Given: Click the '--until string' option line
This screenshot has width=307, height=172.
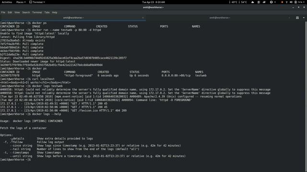Looking at the screenshot, I should pyautogui.click(x=97, y=156).
